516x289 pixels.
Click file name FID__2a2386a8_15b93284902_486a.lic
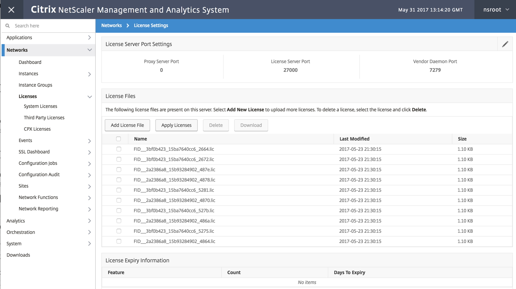point(174,221)
